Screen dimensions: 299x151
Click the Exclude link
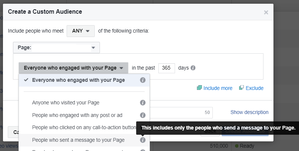(254, 88)
